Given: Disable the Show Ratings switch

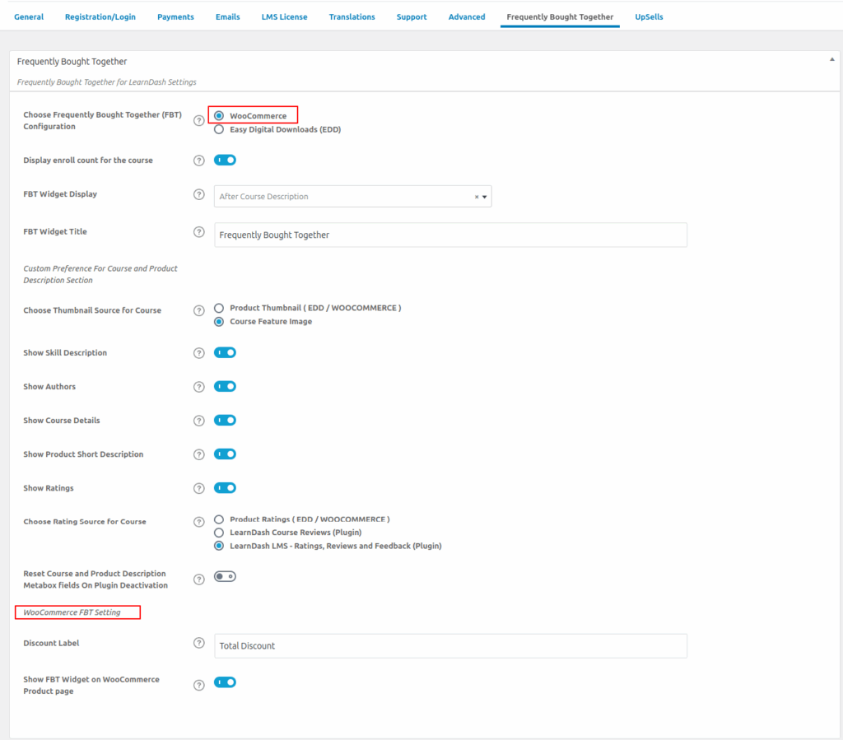Looking at the screenshot, I should point(225,488).
